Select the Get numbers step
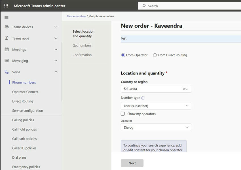Image resolution: width=241 pixels, height=170 pixels. pyautogui.click(x=82, y=45)
